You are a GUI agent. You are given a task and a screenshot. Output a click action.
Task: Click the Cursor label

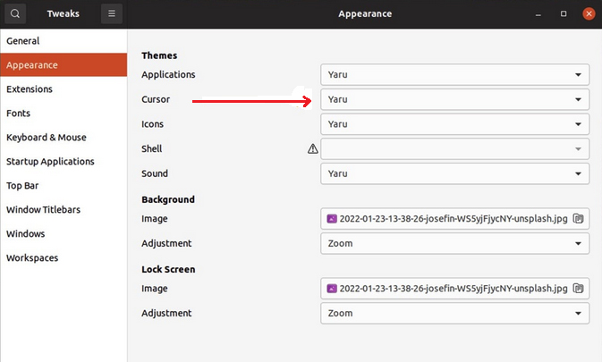(x=156, y=99)
